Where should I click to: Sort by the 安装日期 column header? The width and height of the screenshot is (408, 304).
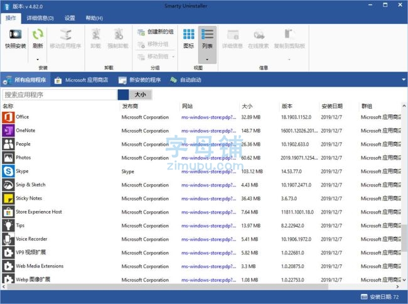click(332, 106)
